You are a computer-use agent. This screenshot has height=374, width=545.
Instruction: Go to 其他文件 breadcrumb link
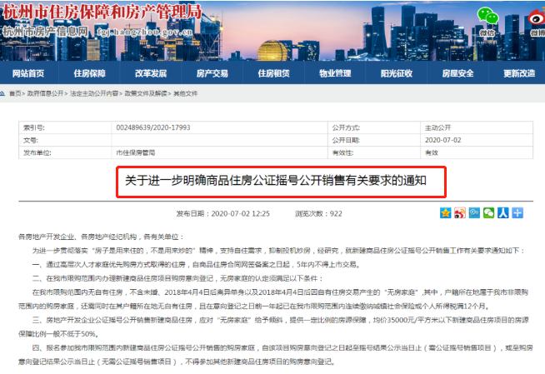[185, 93]
